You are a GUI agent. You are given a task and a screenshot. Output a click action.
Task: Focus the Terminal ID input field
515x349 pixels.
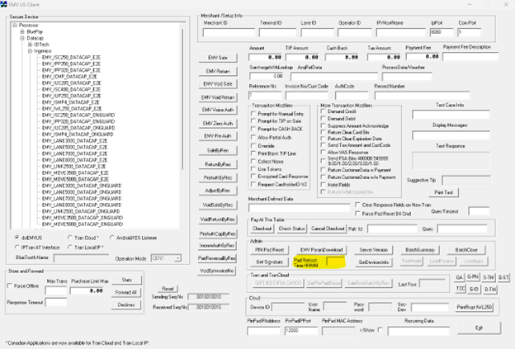coord(277,32)
